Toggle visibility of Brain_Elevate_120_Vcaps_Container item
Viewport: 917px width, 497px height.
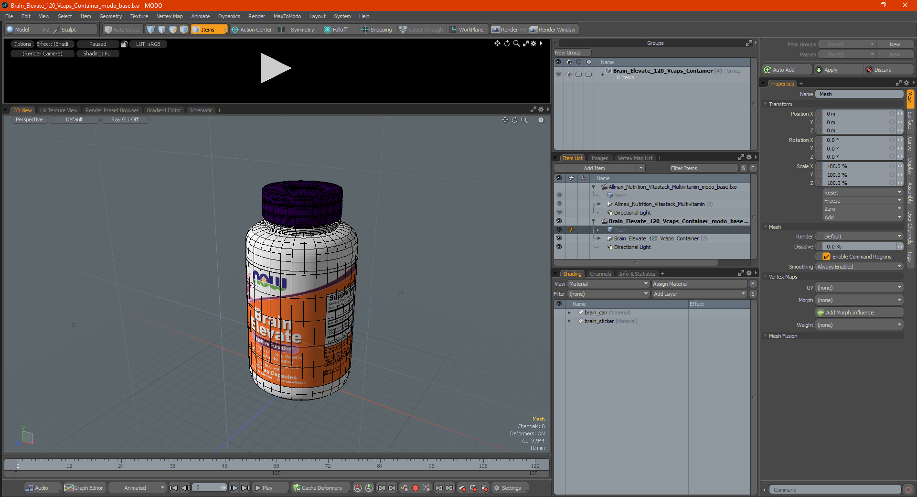(x=559, y=238)
